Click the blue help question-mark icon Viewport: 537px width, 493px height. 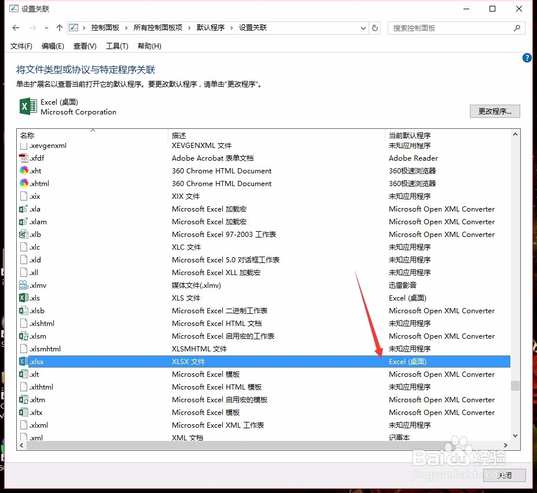pos(527,58)
